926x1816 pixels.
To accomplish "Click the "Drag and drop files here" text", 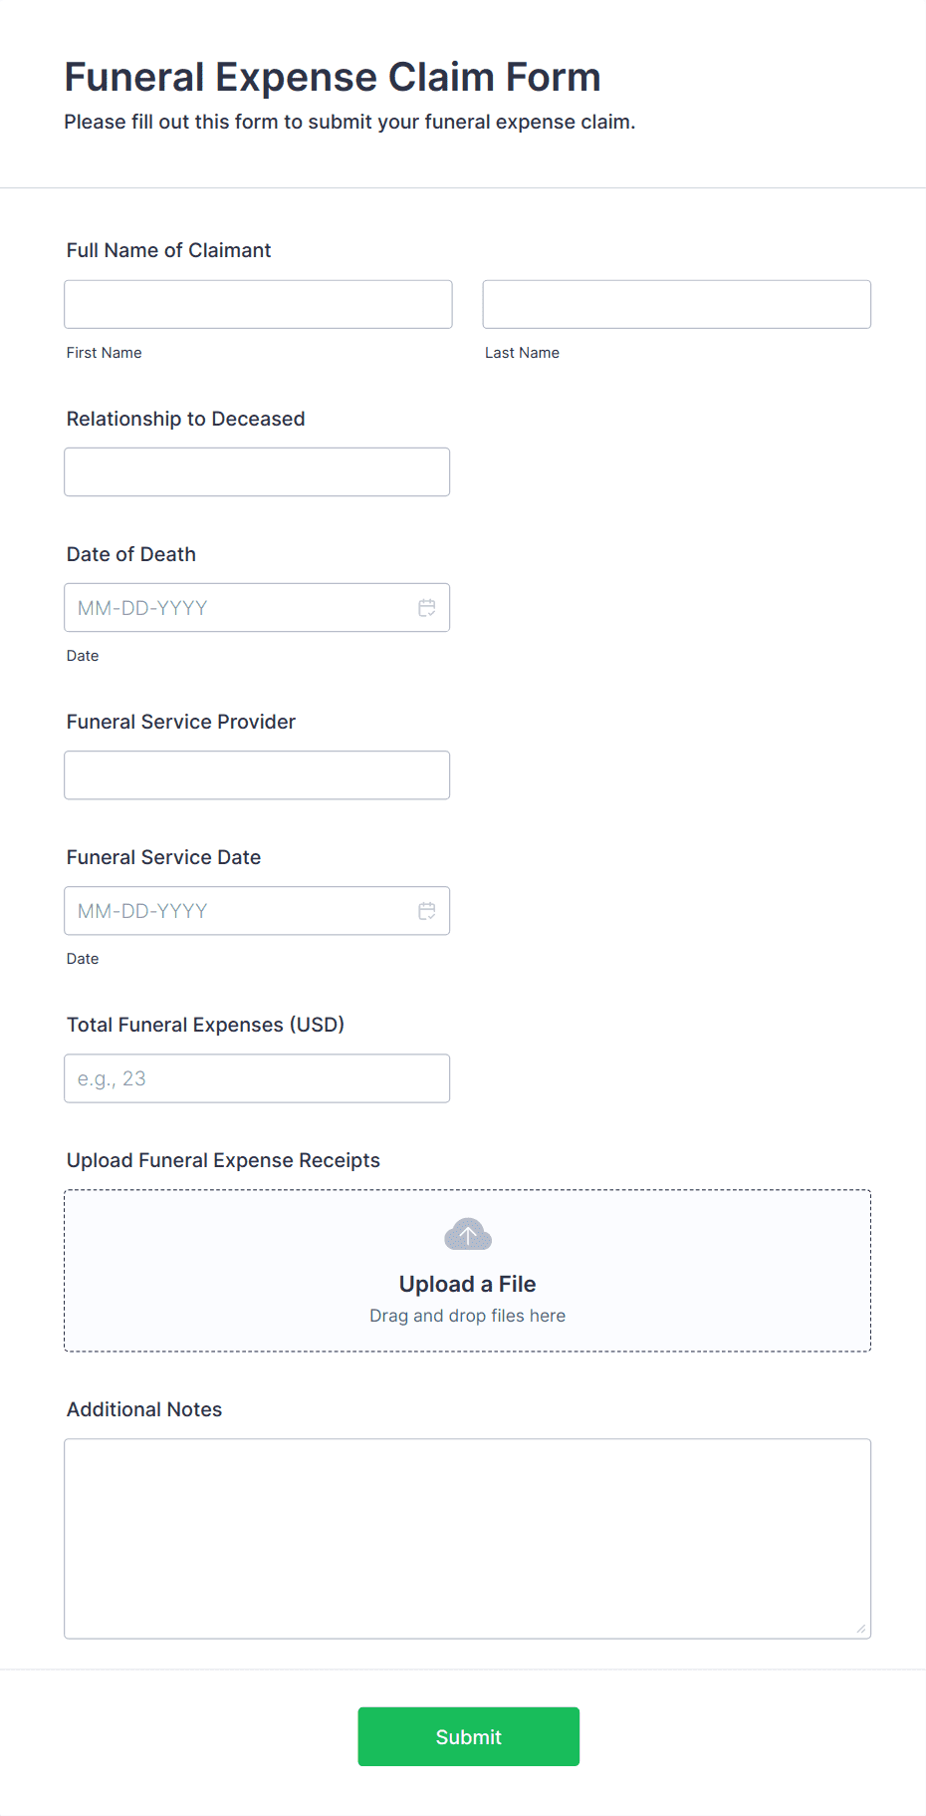I will pos(468,1316).
